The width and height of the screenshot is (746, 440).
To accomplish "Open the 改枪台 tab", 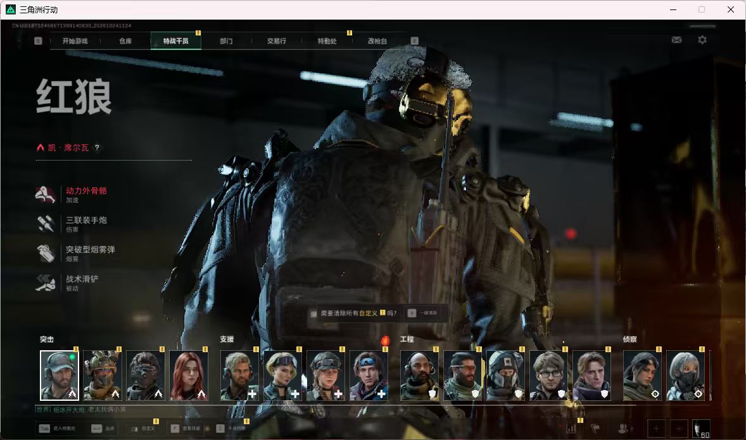I will (x=377, y=41).
